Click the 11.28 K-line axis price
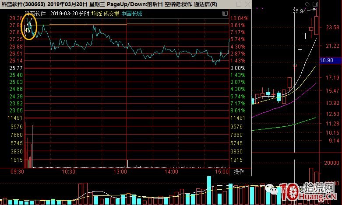Screen dimensions: 342x205 pyautogui.click(x=332, y=124)
